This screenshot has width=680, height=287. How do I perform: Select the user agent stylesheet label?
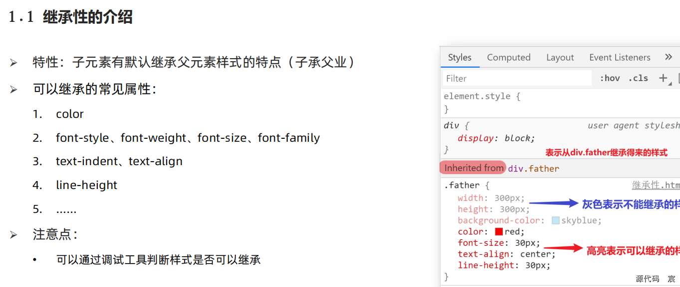pos(634,125)
